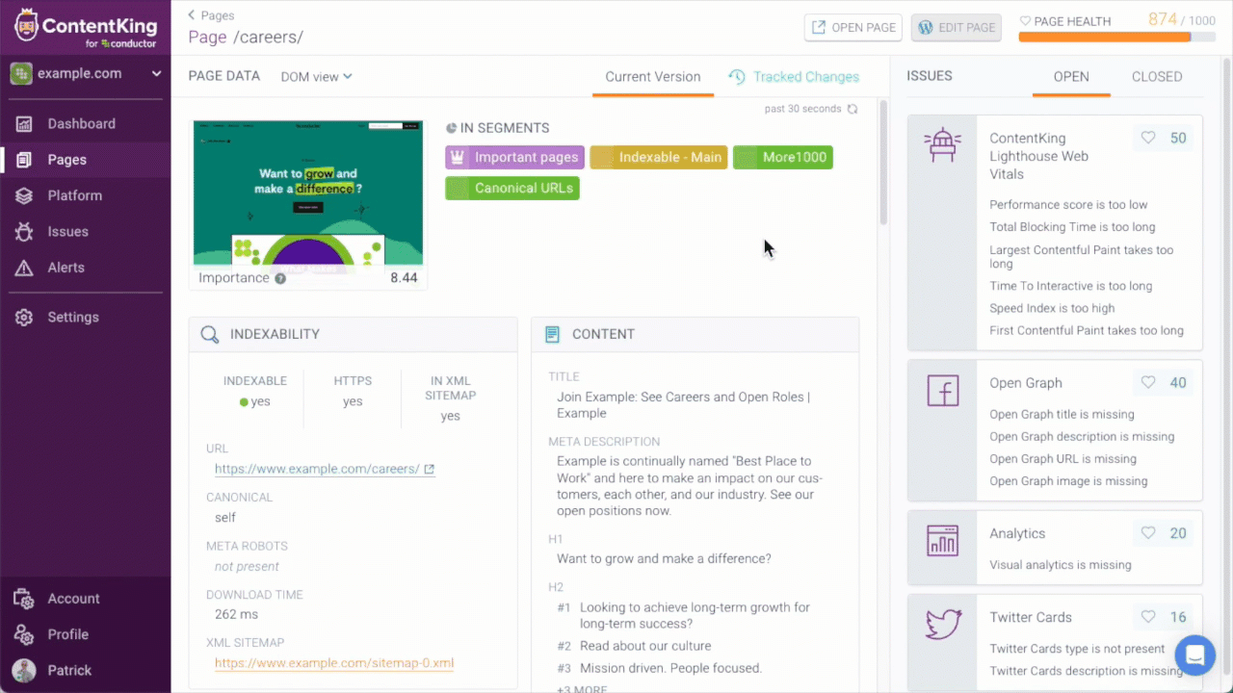Switch to Current Version tab
1233x693 pixels.
click(x=653, y=77)
